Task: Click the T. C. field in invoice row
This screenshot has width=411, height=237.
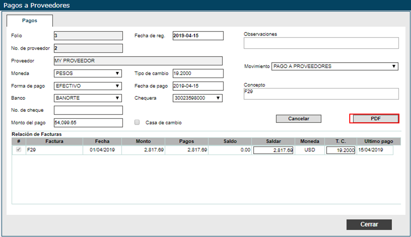Action: pyautogui.click(x=340, y=150)
